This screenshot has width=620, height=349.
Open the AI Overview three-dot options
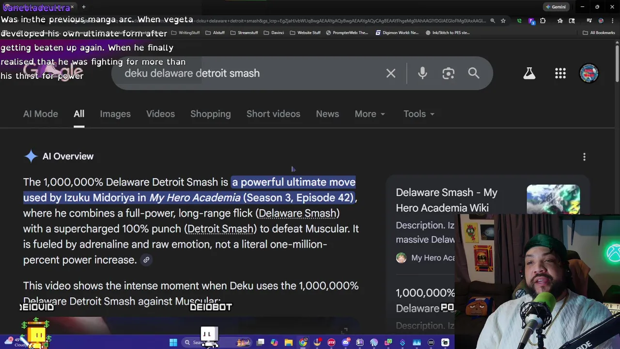[584, 157]
